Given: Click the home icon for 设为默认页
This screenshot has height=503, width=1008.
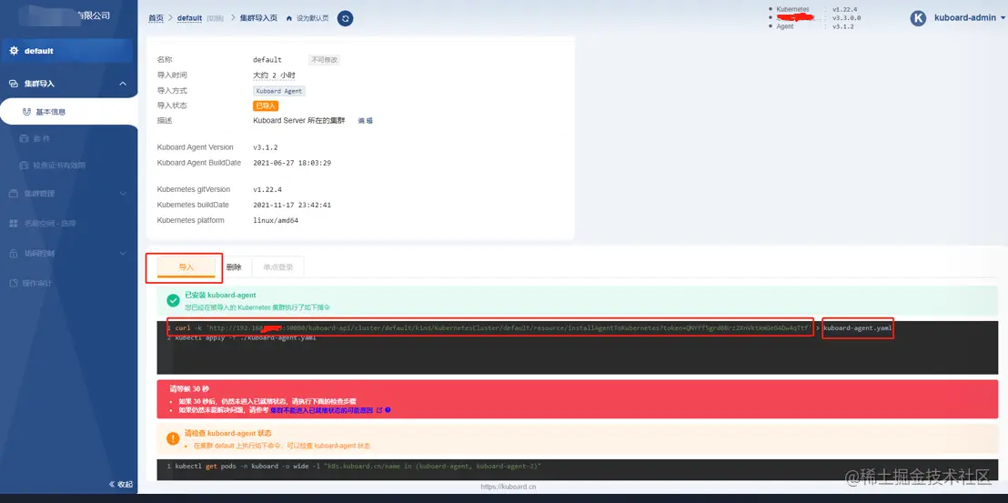Looking at the screenshot, I should point(289,18).
